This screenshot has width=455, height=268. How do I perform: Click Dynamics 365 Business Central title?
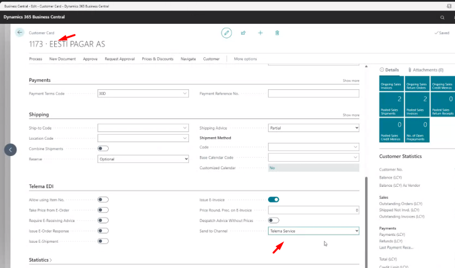pyautogui.click(x=34, y=17)
